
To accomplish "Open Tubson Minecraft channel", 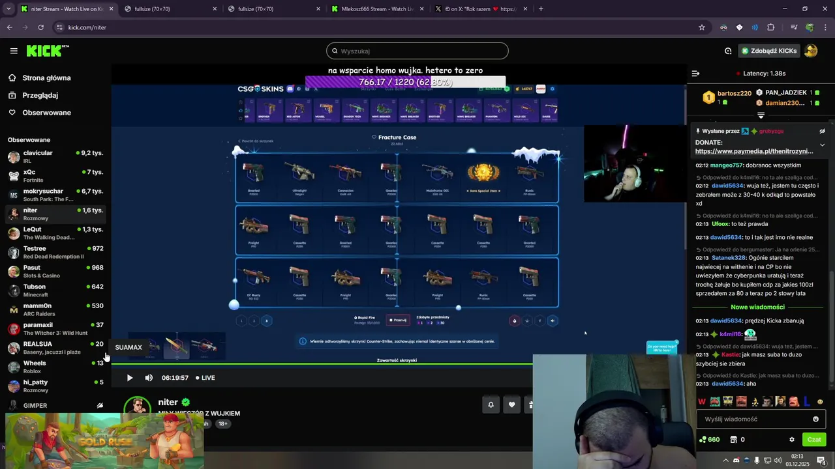I will click(x=55, y=291).
